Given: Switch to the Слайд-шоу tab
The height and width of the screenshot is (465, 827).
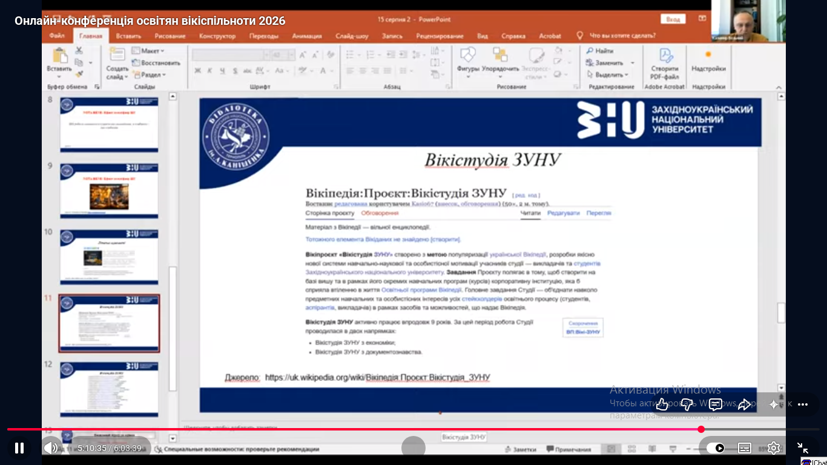Looking at the screenshot, I should (352, 36).
